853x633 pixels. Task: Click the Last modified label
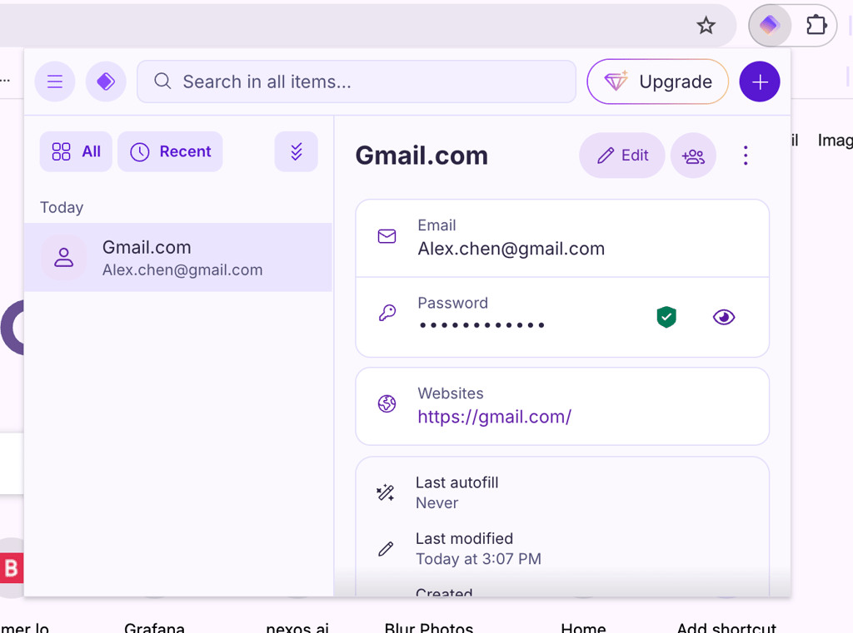point(464,538)
